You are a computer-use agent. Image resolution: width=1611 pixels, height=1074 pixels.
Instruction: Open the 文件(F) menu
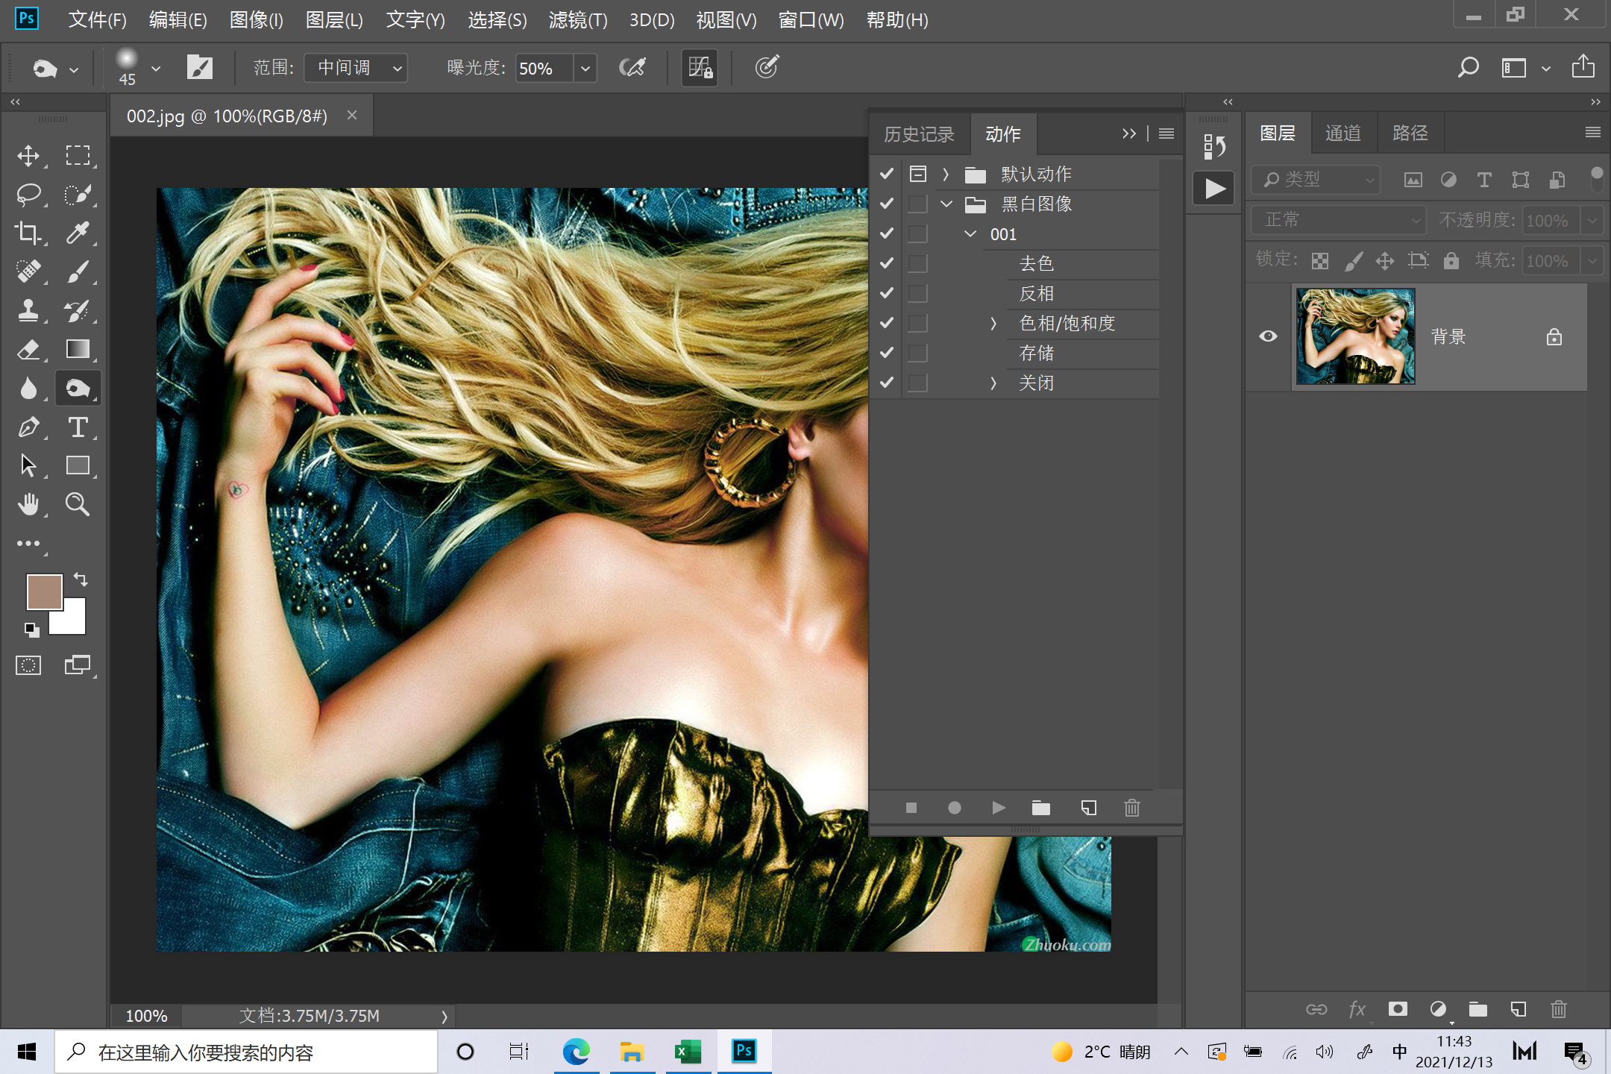(x=98, y=20)
